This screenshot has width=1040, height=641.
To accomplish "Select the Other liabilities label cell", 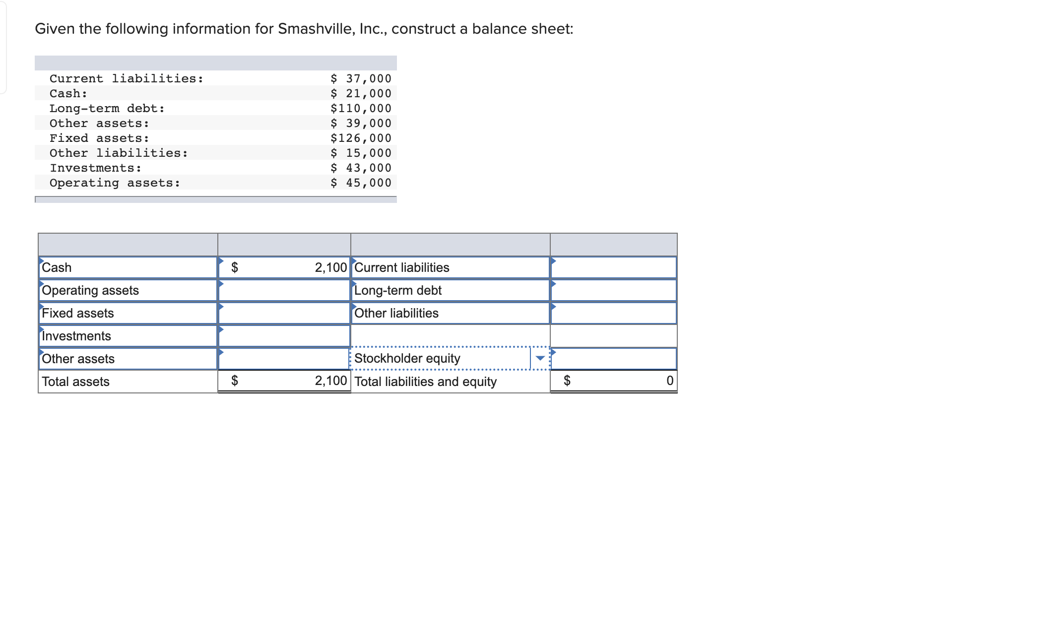I will coord(451,313).
